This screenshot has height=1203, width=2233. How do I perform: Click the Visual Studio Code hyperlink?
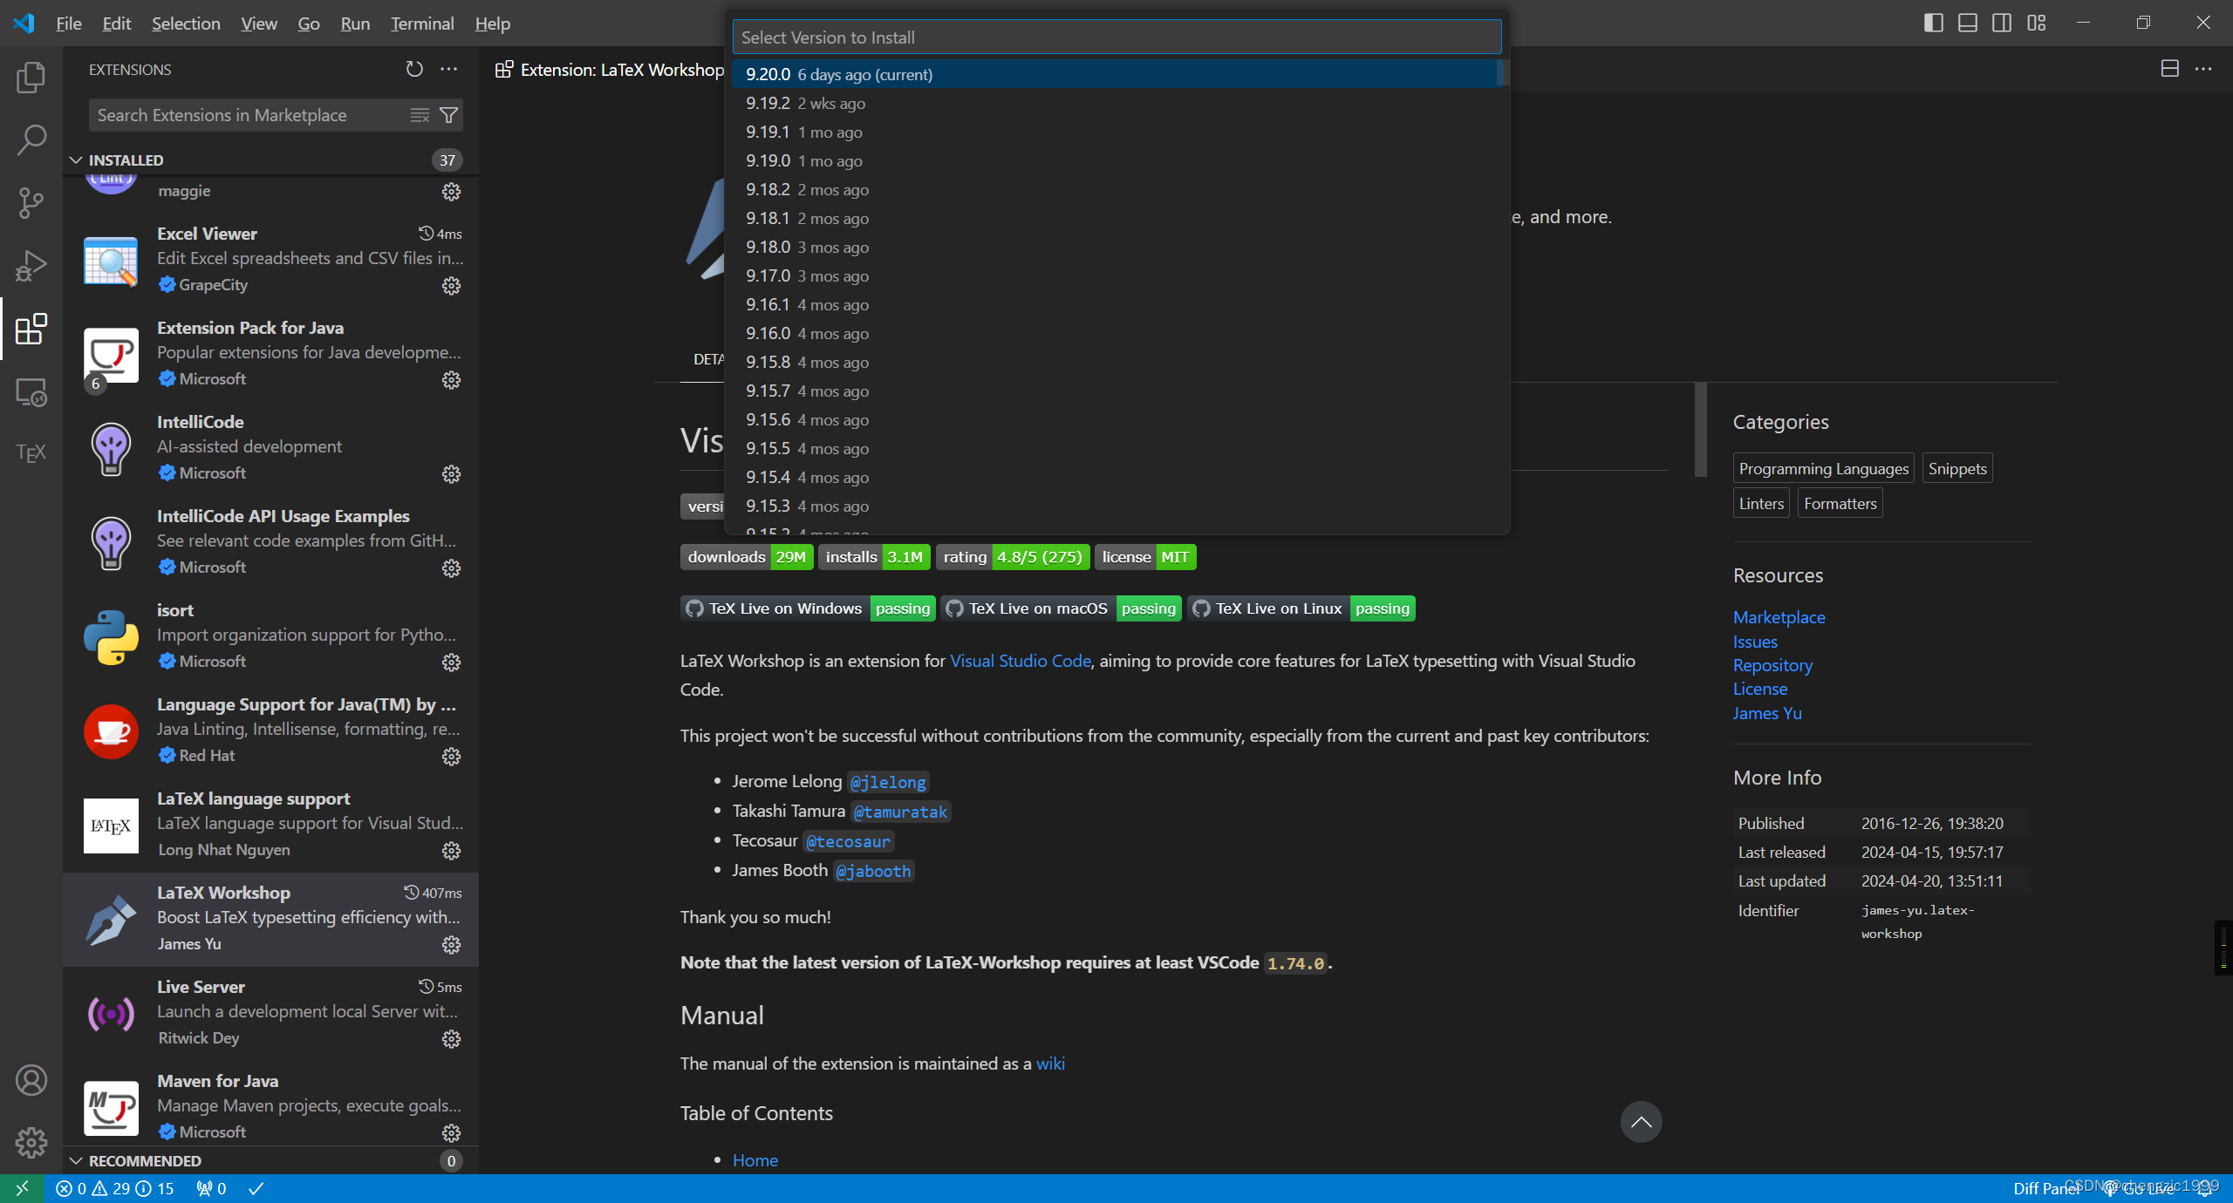point(1020,661)
